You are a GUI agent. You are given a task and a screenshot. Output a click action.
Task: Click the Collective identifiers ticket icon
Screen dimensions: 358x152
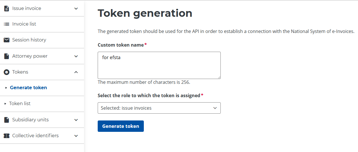pos(7,136)
